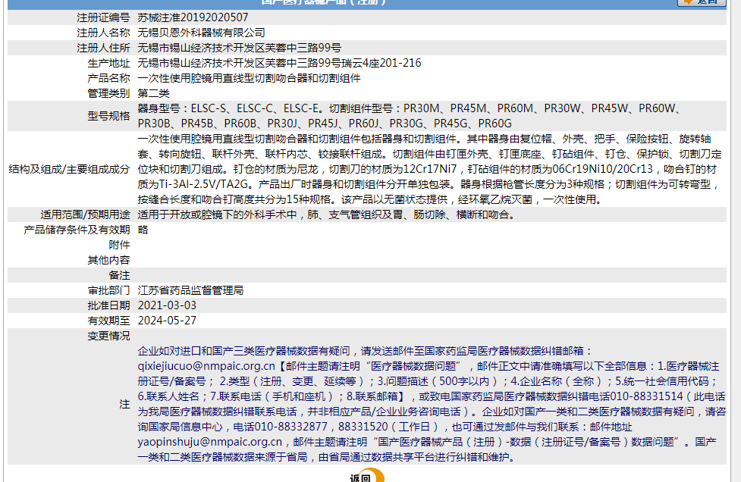The height and width of the screenshot is (482, 741).
Task: Click the phone number 010-88331514
Action: (646, 396)
